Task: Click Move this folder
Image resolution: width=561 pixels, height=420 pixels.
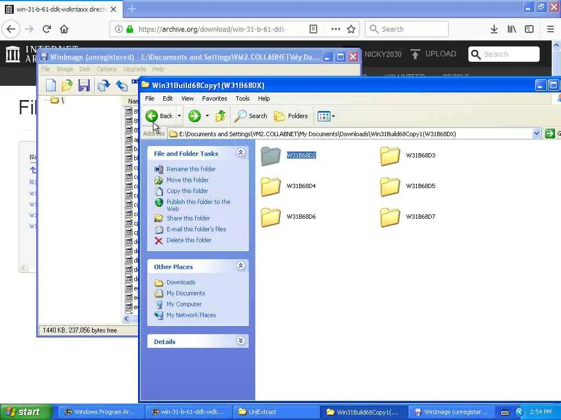Action: point(187,180)
